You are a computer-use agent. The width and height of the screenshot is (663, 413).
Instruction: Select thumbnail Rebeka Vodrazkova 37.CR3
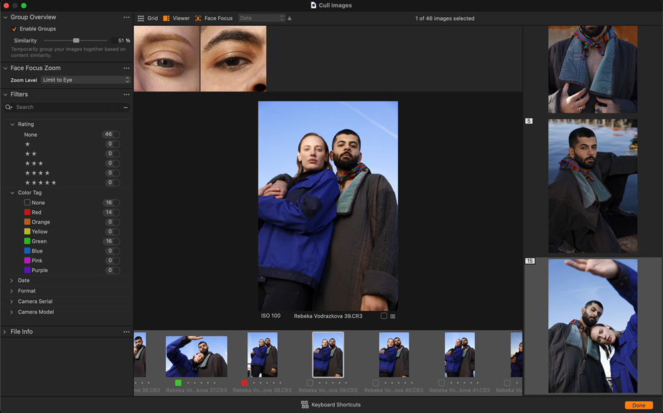(x=196, y=357)
